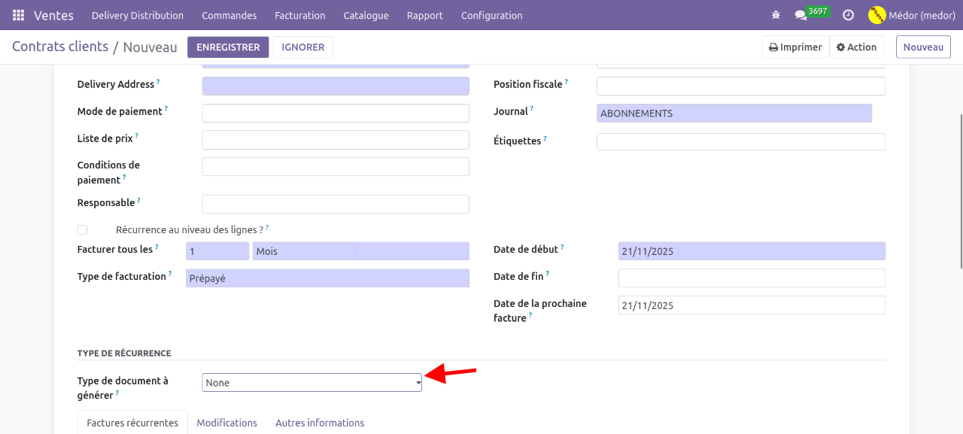This screenshot has height=434, width=963.
Task: Click the Contrats clients breadcrumb link
Action: pos(60,47)
